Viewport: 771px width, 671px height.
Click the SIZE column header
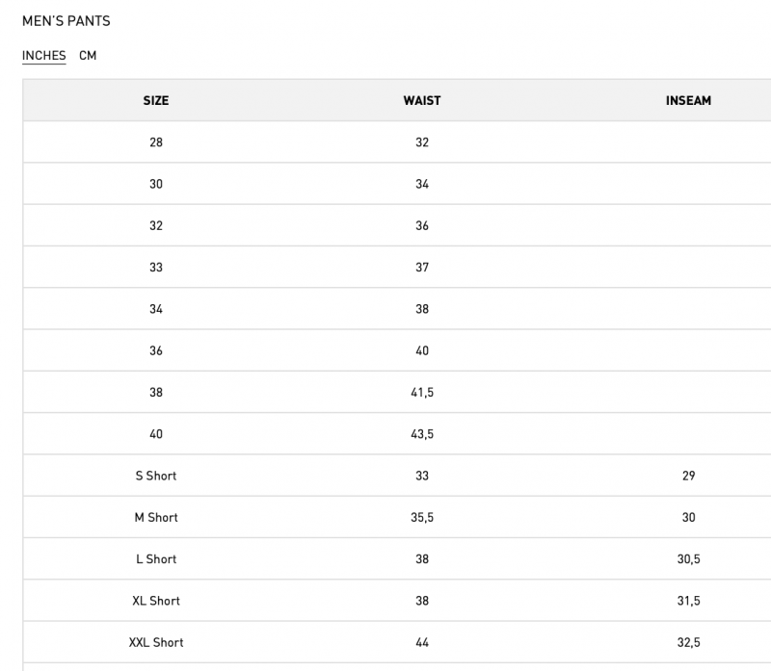[x=156, y=100]
